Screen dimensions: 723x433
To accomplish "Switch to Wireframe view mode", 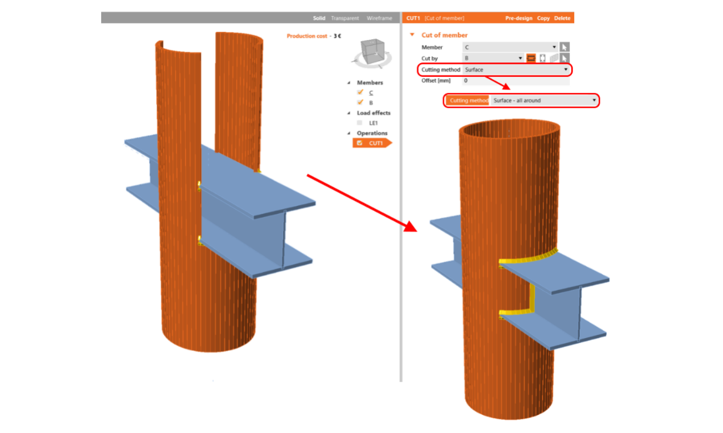I will [x=379, y=18].
